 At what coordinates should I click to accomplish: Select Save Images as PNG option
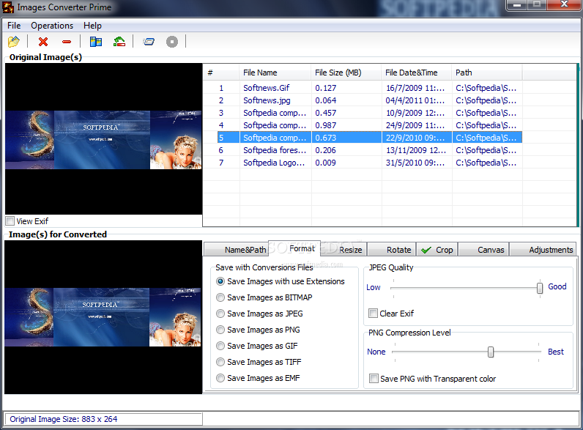point(220,330)
